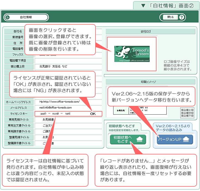This screenshot has width=200, height=191.
Task: Click the OK license status text
Action: (93, 114)
